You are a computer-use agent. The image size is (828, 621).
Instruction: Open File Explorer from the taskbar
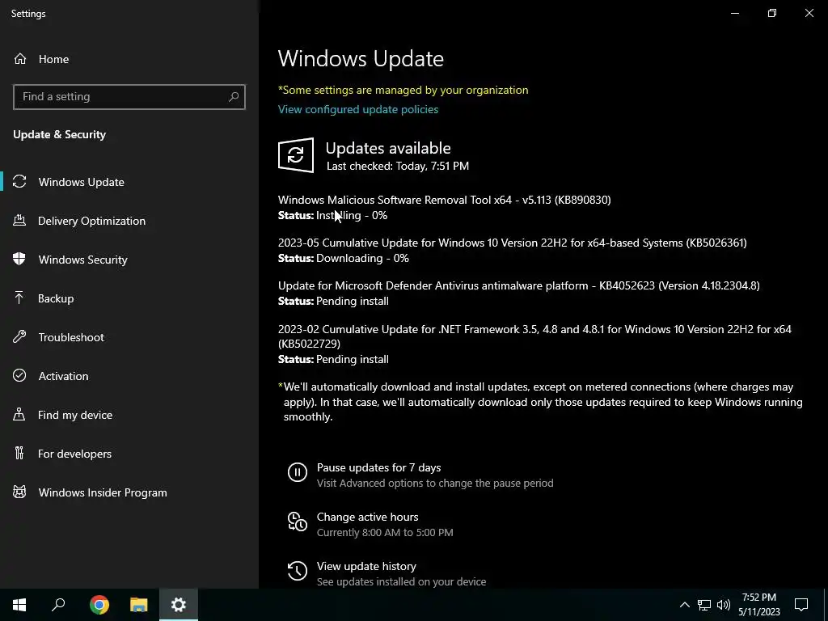point(139,605)
